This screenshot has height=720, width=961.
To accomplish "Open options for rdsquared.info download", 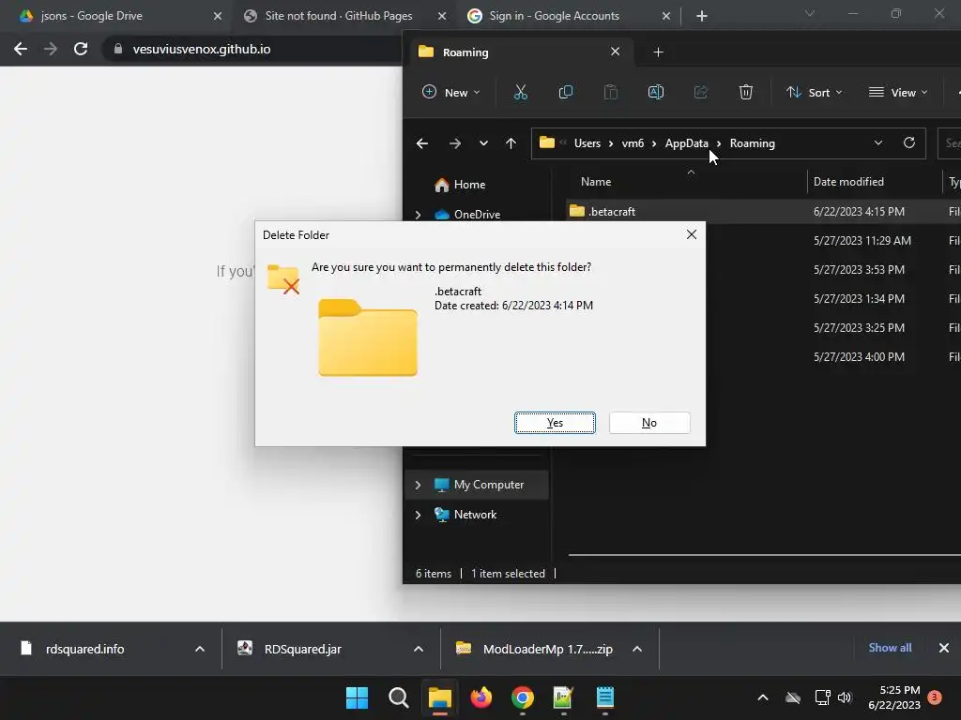I will [200, 649].
